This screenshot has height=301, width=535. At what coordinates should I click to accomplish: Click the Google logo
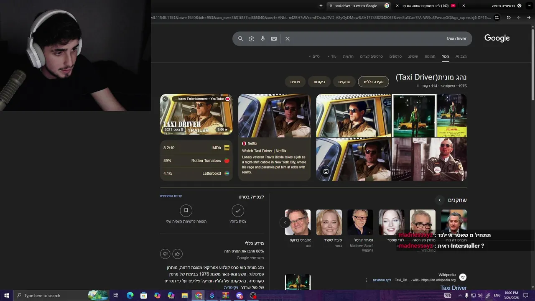pyautogui.click(x=497, y=38)
